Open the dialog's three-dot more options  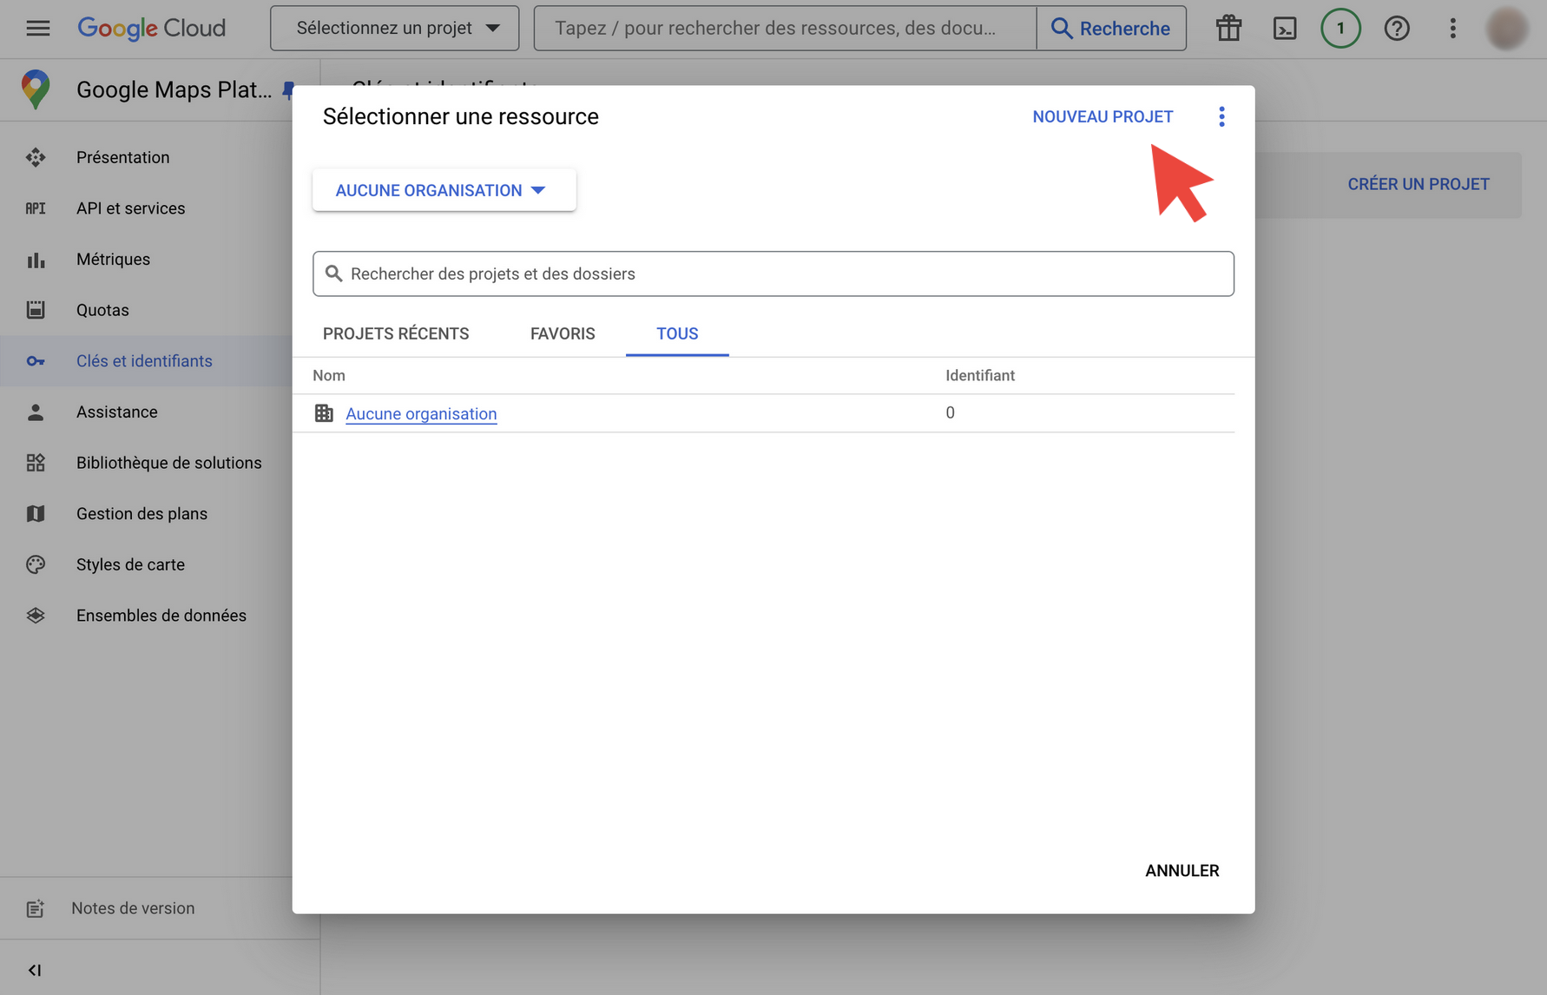tap(1221, 116)
